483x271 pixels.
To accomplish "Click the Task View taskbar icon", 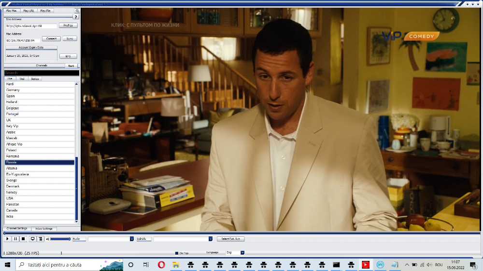I will pos(146,265).
